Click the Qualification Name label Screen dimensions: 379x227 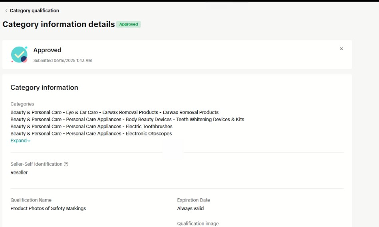coord(31,200)
